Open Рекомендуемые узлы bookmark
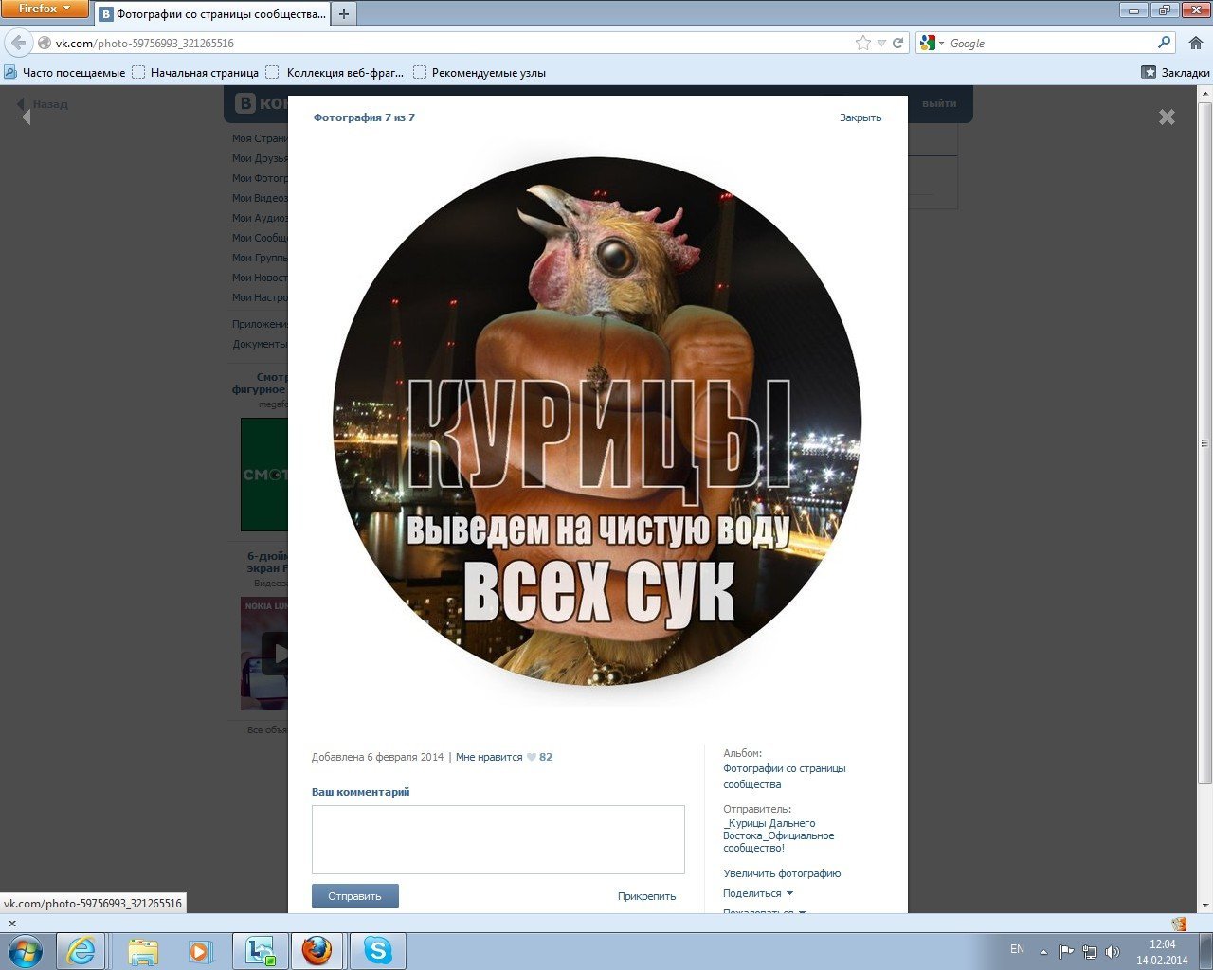Image resolution: width=1213 pixels, height=970 pixels. [x=480, y=72]
